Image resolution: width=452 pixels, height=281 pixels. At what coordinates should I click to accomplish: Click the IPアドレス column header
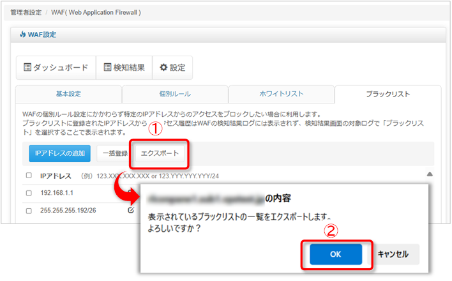56,176
